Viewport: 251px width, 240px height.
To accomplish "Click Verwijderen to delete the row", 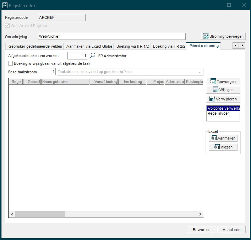I will (x=223, y=99).
